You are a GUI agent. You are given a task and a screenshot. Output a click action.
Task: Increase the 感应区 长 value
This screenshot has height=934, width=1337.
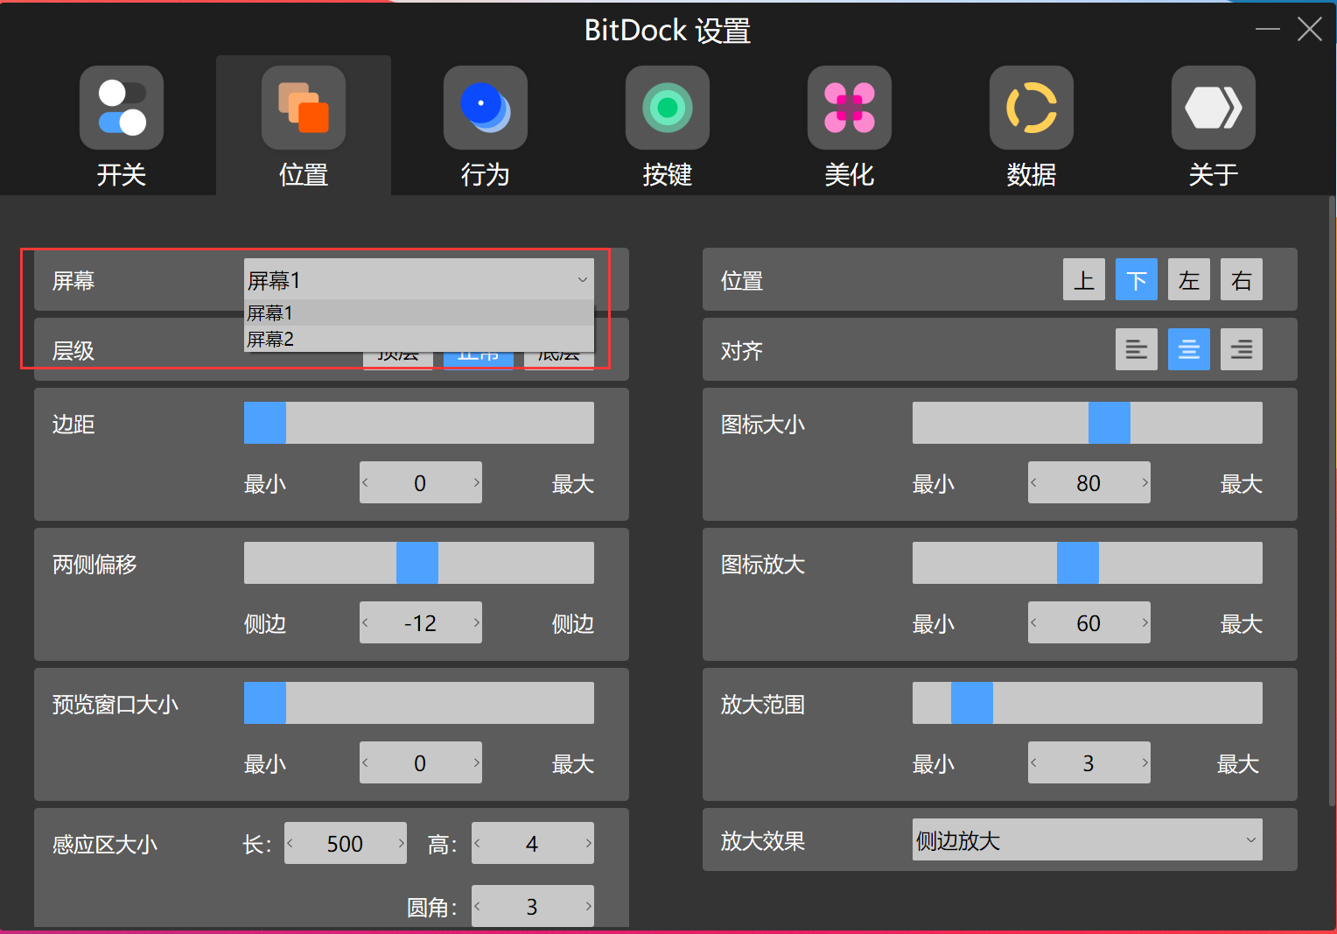tap(401, 843)
